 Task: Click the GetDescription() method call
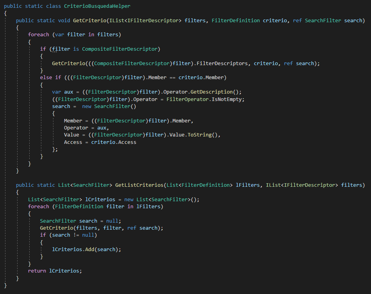pyautogui.click(x=216, y=92)
